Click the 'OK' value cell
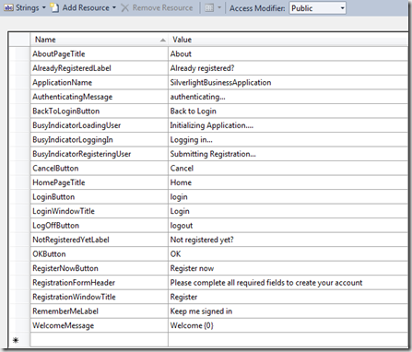412x352 pixels. pos(288,253)
